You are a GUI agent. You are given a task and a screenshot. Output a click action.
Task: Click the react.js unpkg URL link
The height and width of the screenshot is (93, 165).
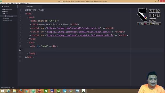click(x=73, y=28)
